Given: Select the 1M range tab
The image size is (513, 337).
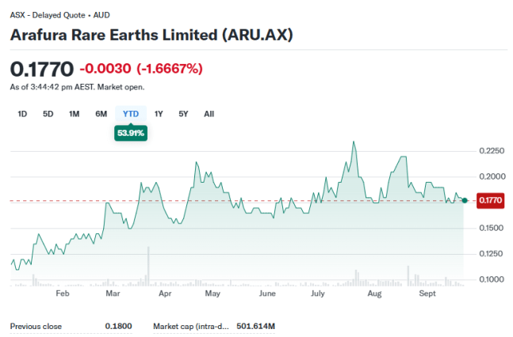Looking at the screenshot, I should (x=74, y=114).
